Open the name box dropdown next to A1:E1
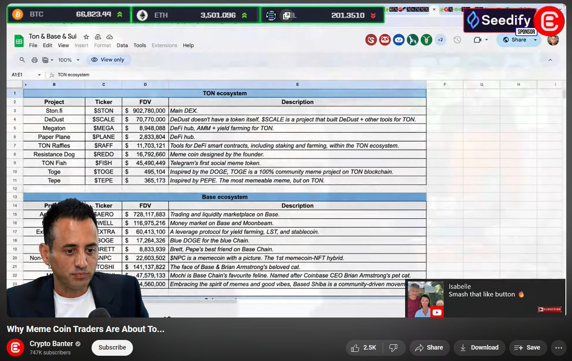The height and width of the screenshot is (361, 572). pyautogui.click(x=39, y=75)
